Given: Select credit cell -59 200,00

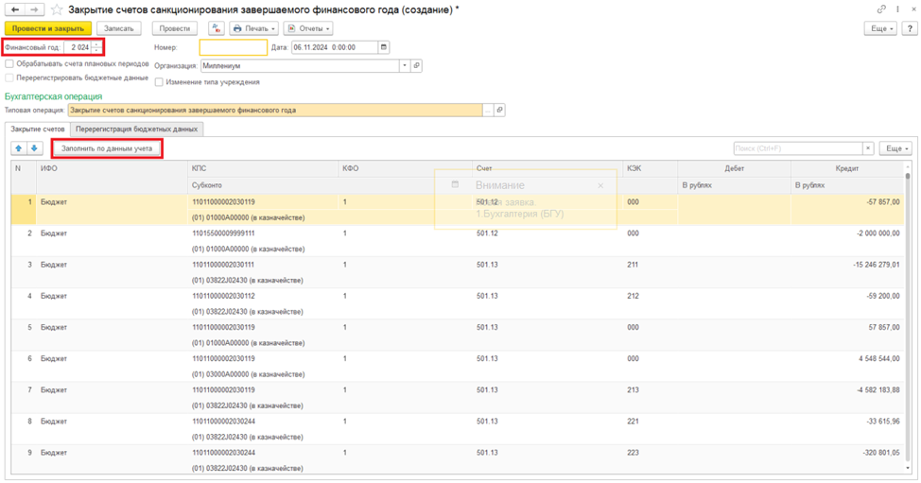Looking at the screenshot, I should point(847,296).
